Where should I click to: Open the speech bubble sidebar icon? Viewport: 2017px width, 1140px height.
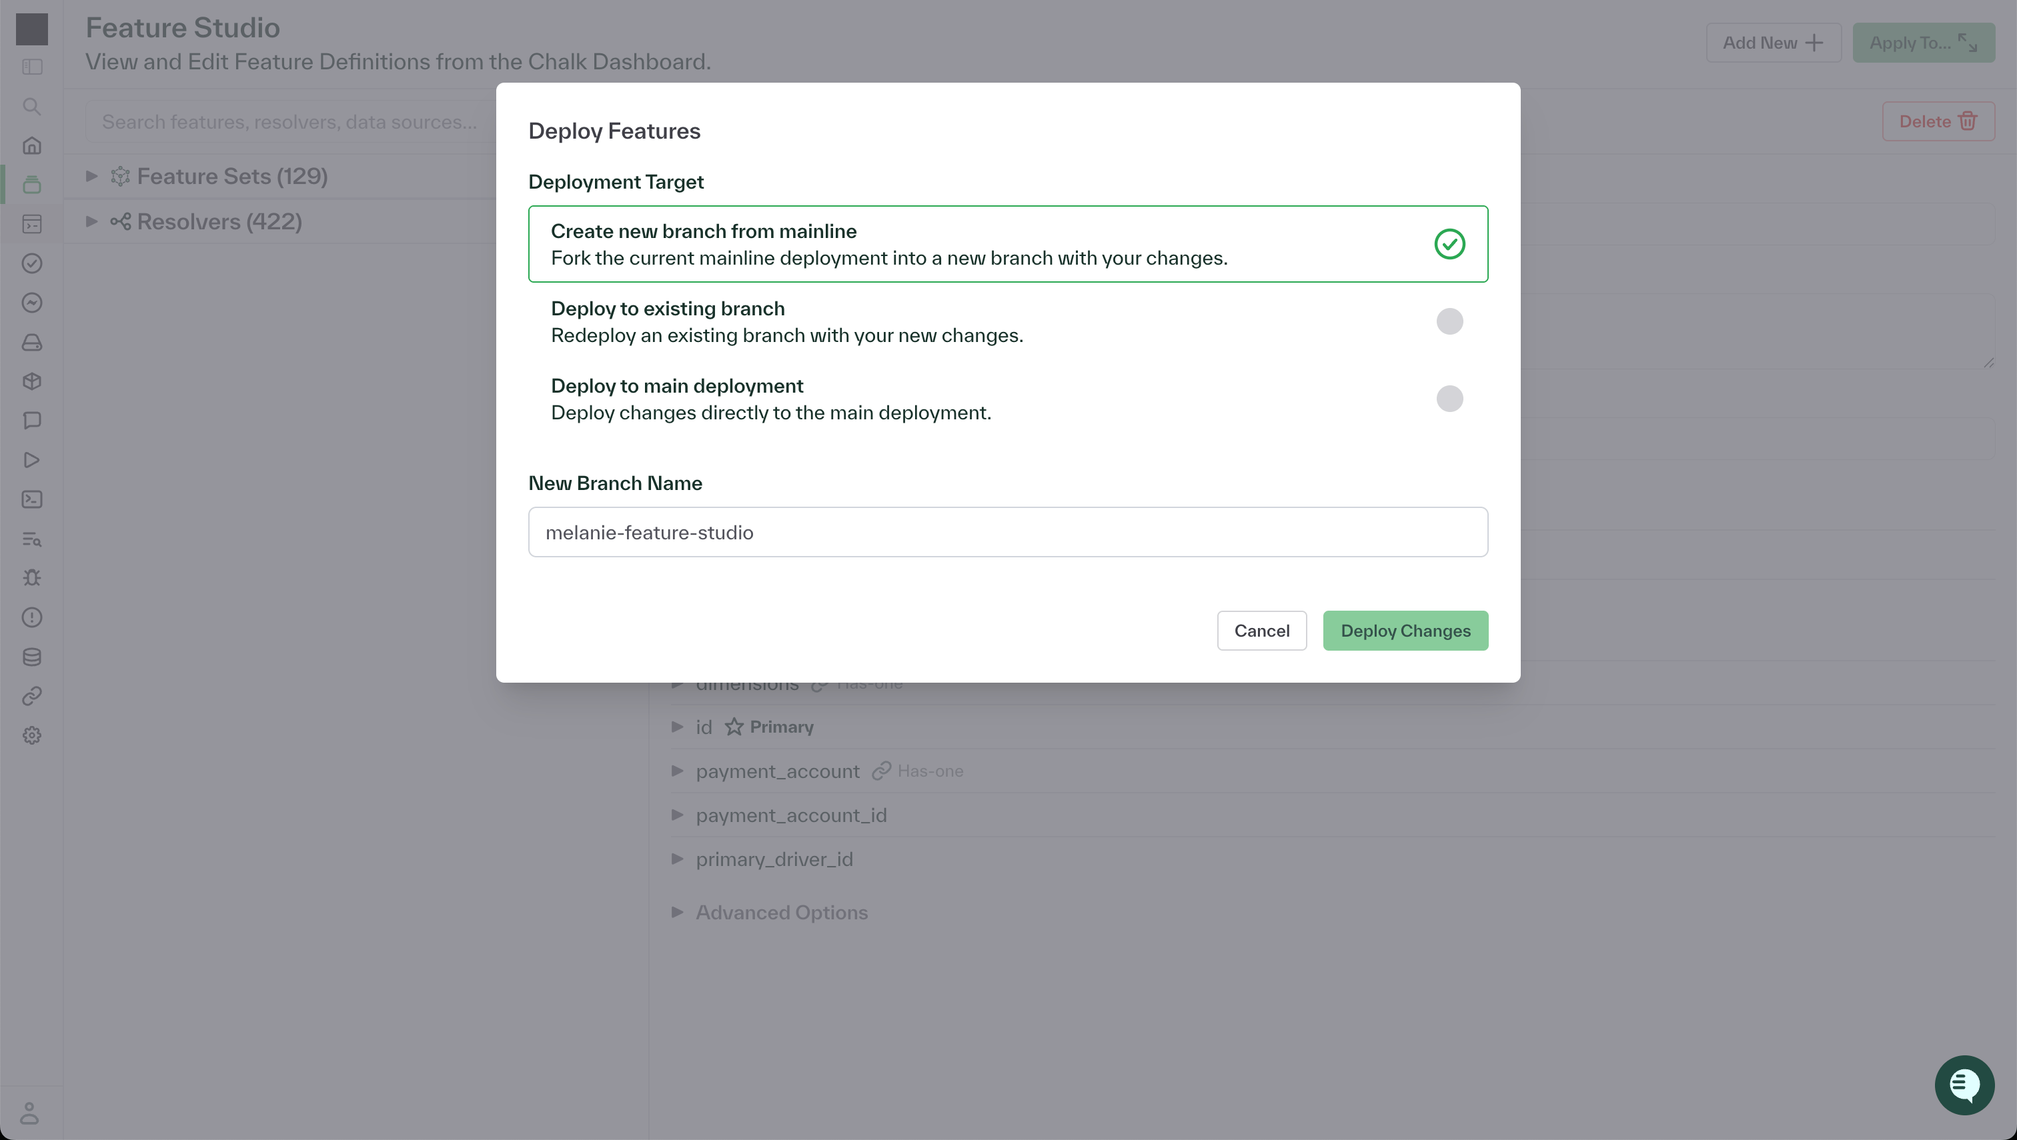[32, 421]
